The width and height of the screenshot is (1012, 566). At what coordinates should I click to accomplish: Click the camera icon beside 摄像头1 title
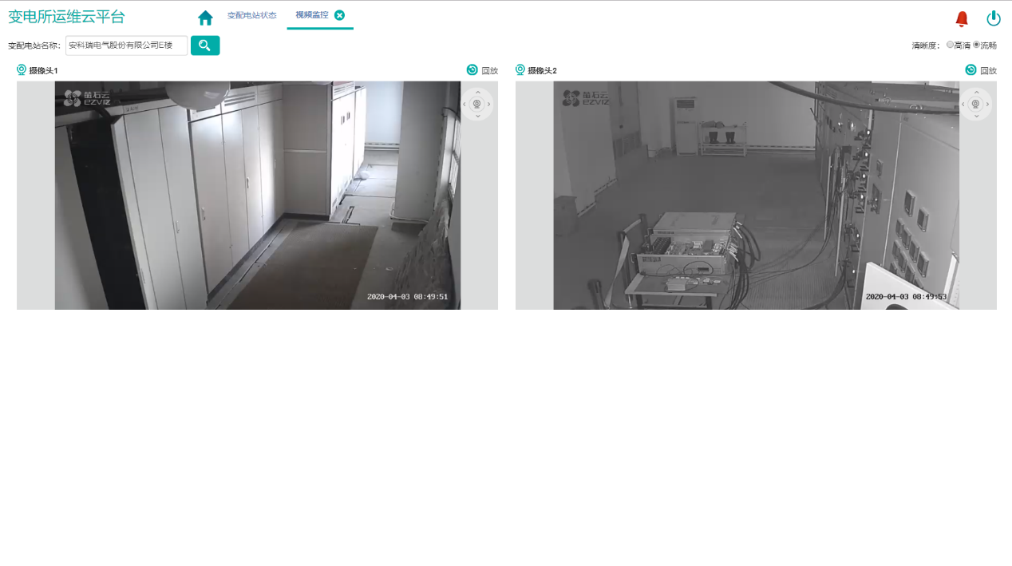coord(22,70)
